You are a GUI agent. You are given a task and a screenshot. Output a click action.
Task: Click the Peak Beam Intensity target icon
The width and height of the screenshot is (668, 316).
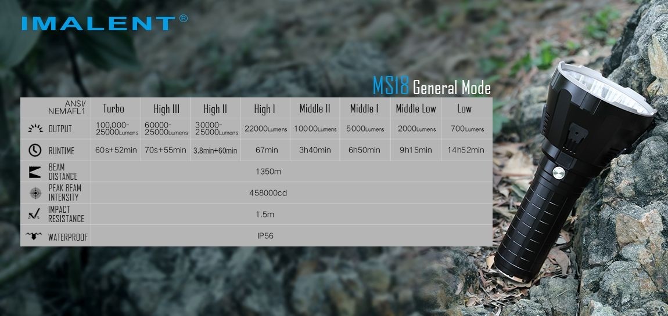click(x=35, y=192)
